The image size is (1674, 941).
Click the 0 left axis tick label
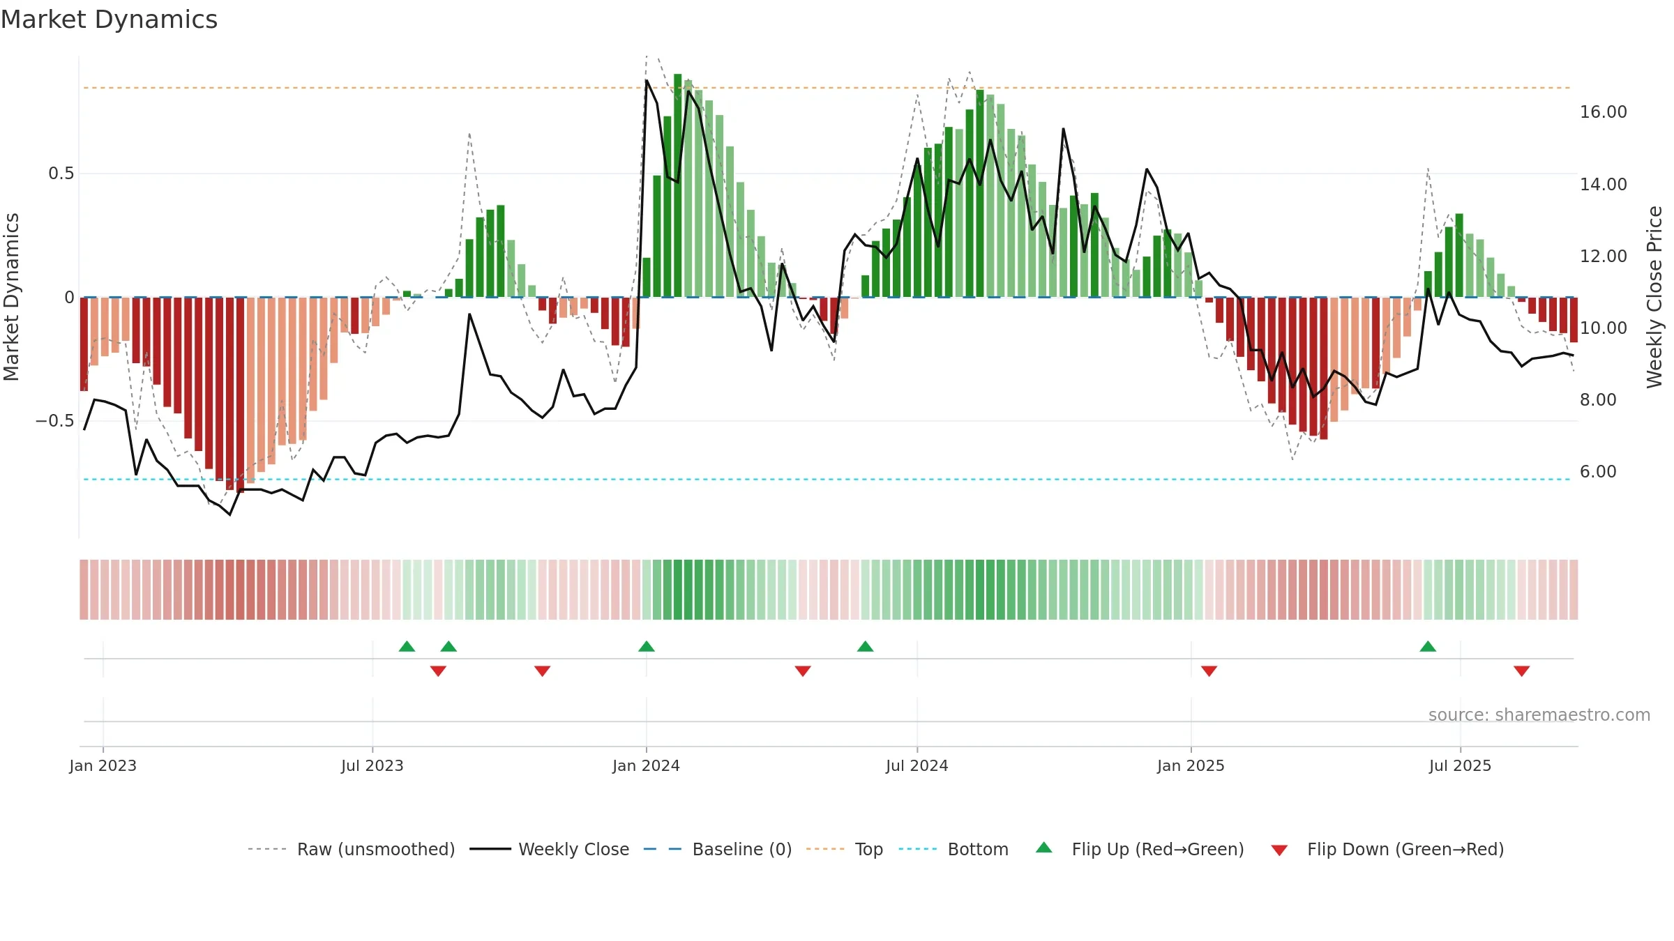point(70,298)
